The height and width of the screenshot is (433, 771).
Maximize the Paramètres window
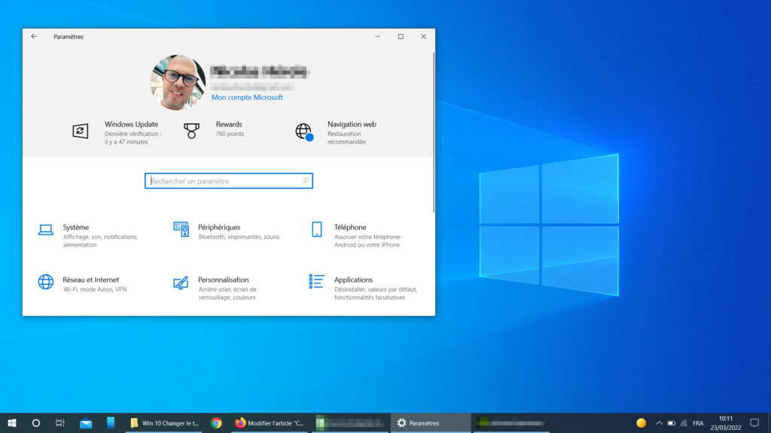pos(401,36)
